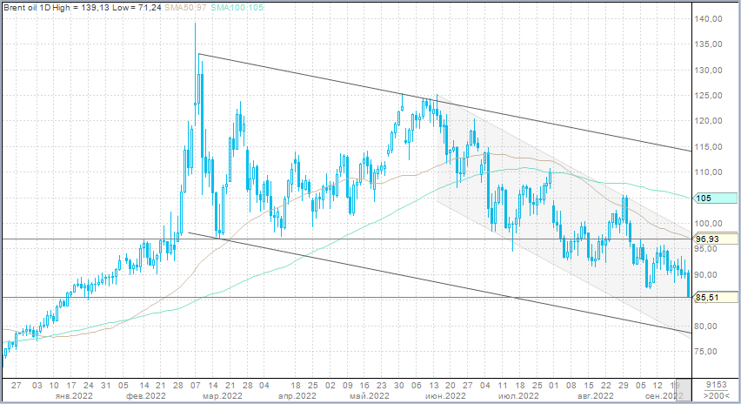Click the Brent oil 1D chart title
The height and width of the screenshot is (404, 741).
click(x=26, y=7)
